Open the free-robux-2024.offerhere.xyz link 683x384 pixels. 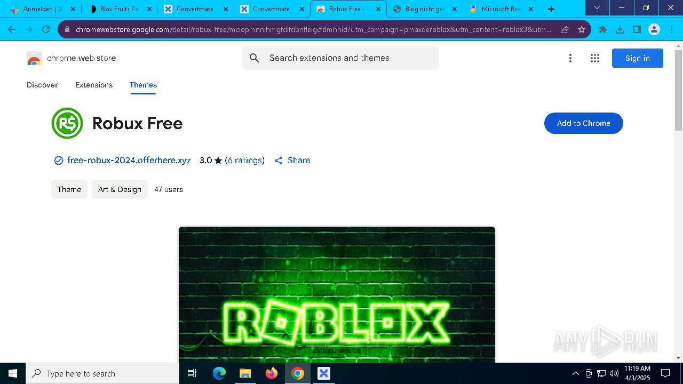129,161
